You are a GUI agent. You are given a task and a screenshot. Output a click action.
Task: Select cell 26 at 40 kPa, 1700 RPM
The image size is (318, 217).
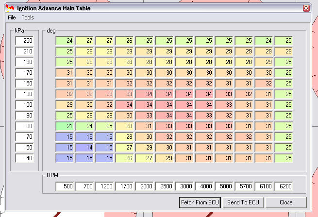[x=124, y=158]
